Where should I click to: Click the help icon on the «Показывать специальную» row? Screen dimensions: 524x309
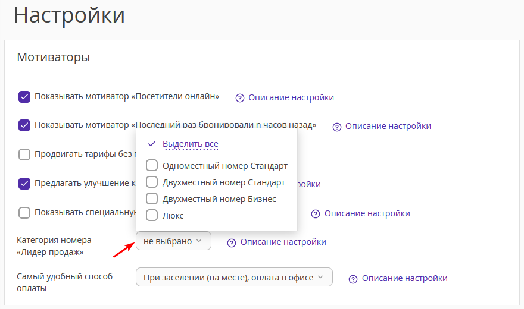pos(316,214)
